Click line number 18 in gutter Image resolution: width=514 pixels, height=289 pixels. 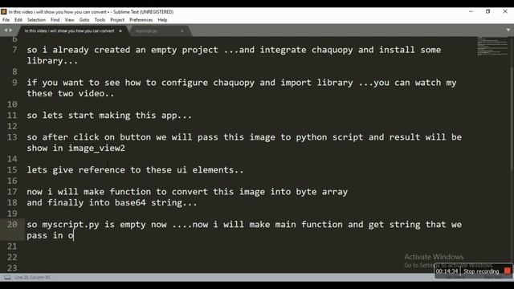click(12, 202)
